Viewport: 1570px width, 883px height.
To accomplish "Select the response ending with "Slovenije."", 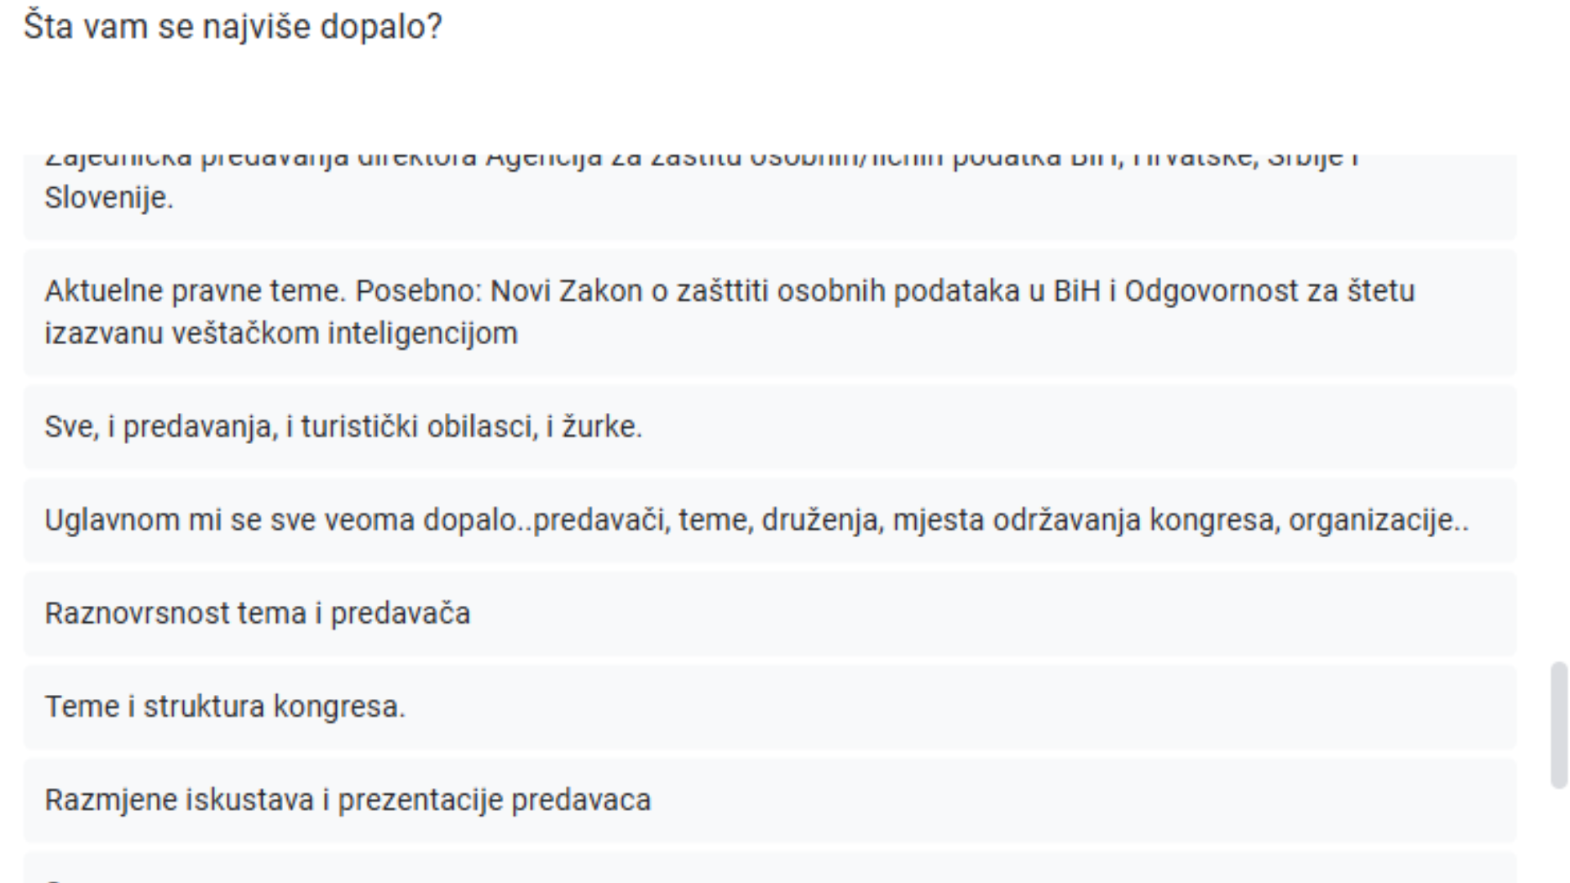I will (769, 196).
